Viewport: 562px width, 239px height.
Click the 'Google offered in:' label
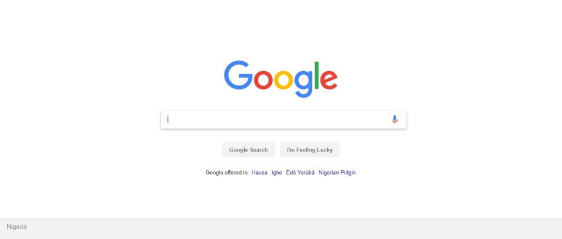tap(227, 173)
